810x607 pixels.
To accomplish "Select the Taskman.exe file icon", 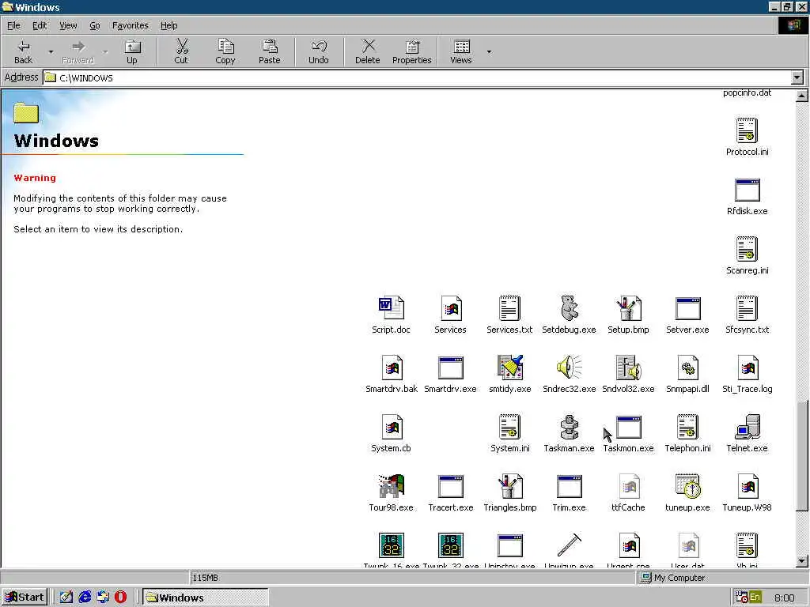I will [569, 427].
